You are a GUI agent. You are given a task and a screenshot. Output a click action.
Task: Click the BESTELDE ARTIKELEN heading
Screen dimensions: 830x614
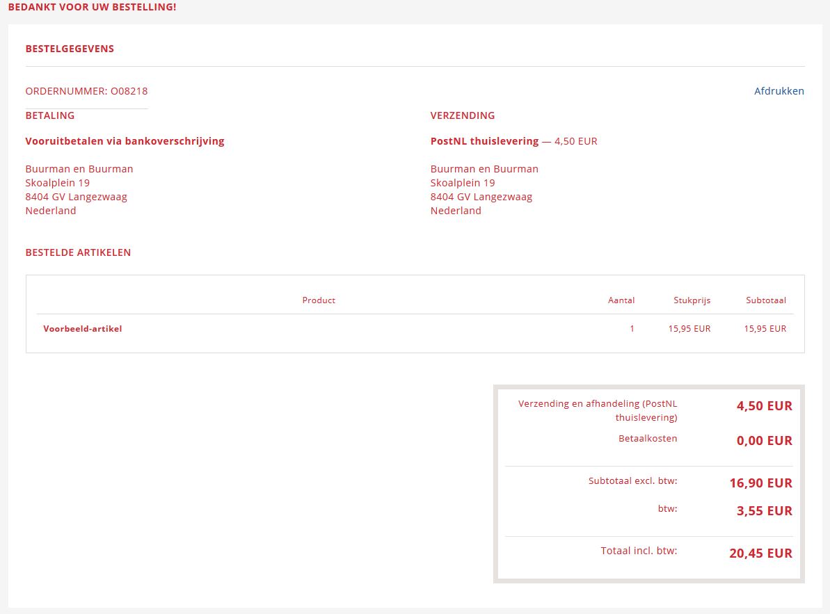tap(79, 252)
